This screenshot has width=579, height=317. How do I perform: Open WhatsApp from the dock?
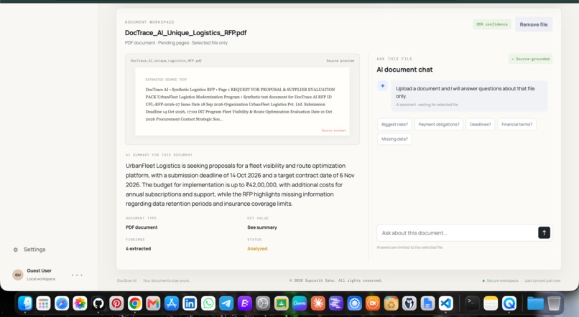(208, 303)
